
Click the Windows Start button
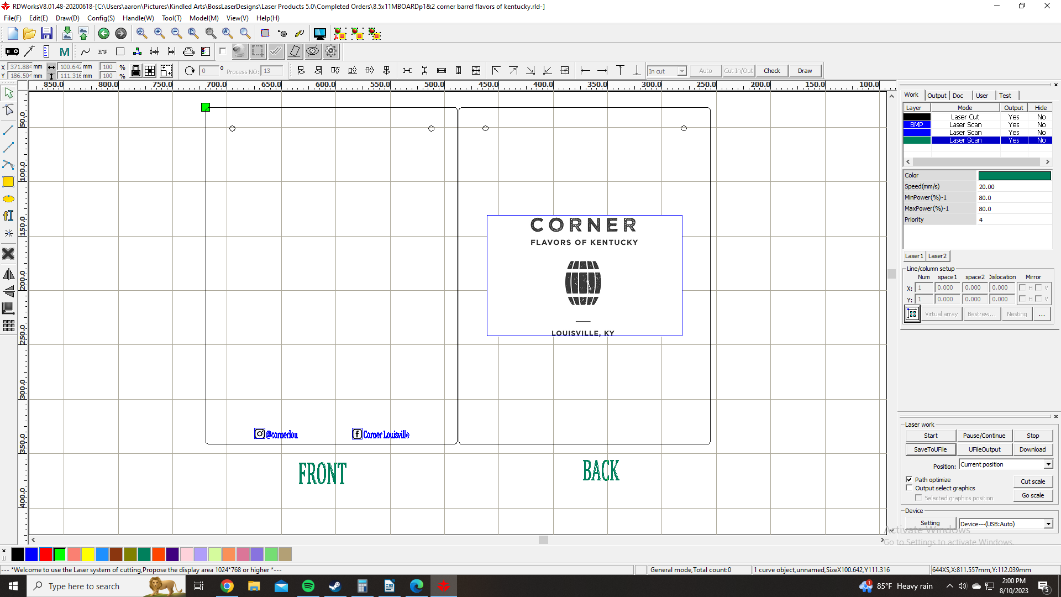[x=13, y=586]
